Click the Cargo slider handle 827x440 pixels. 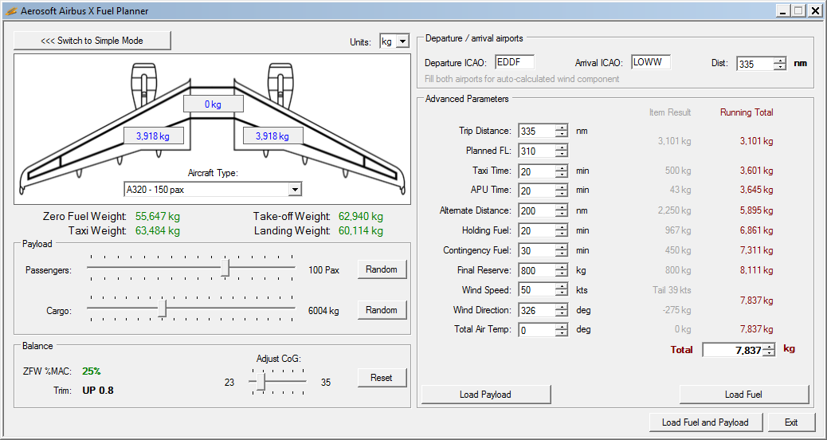point(163,308)
